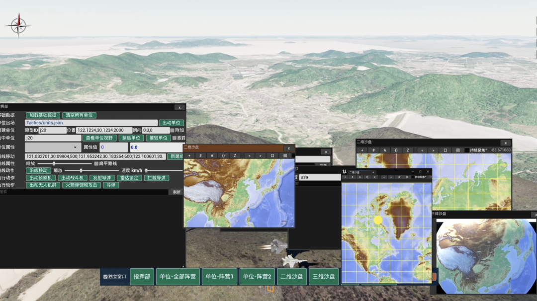537x301 pixels.
Task: Click the 雷达锁定 button
Action: [129, 178]
